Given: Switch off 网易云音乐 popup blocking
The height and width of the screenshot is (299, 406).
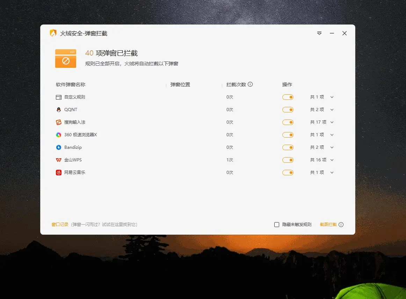Looking at the screenshot, I should coord(288,173).
